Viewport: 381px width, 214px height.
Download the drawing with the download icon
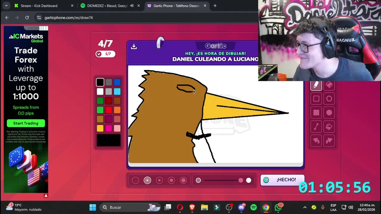click(134, 46)
